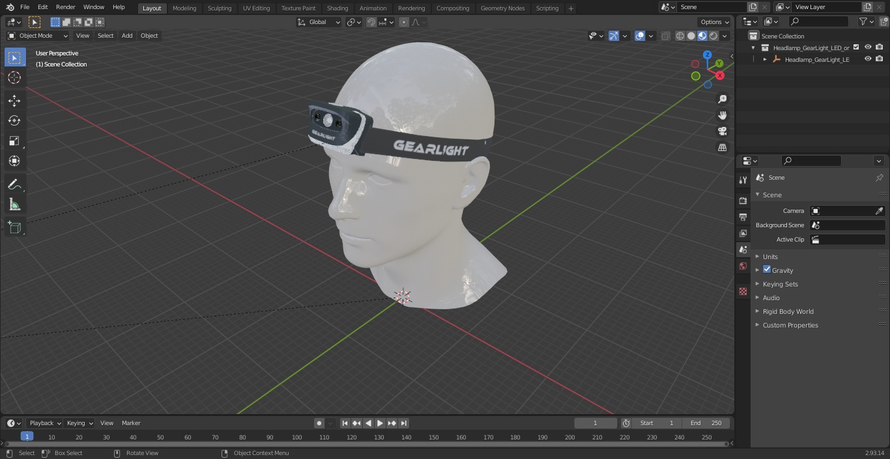Image resolution: width=890 pixels, height=459 pixels.
Task: Switch orthographic/perspective grid icon
Action: pyautogui.click(x=723, y=148)
